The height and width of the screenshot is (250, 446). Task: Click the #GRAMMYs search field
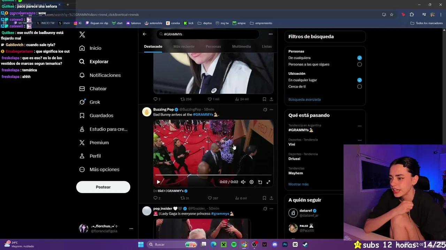208,34
